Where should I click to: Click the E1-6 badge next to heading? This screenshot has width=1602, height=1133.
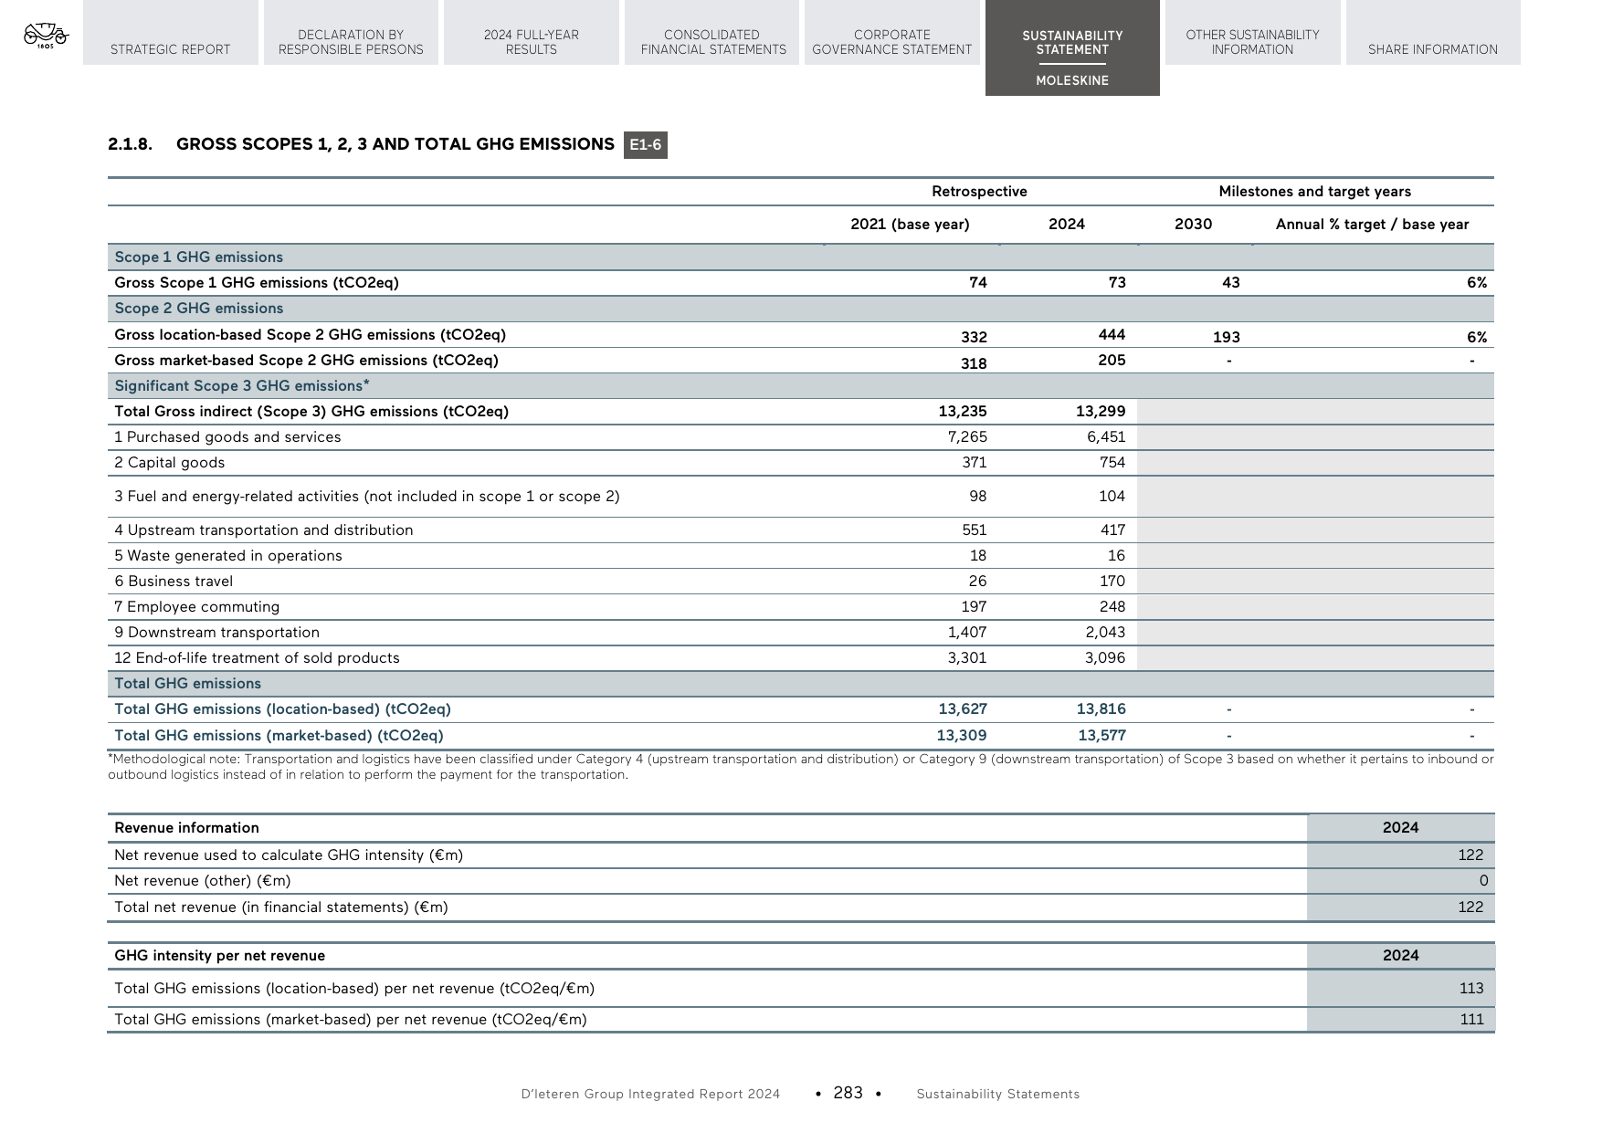(646, 145)
